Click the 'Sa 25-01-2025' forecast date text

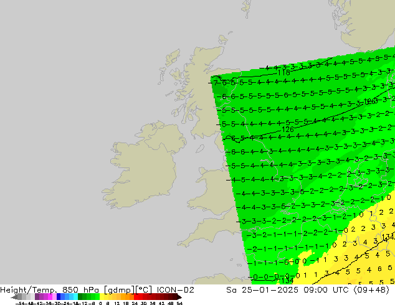tap(262, 290)
